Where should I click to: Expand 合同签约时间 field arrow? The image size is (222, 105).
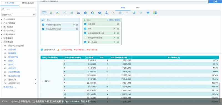pyautogui.click(x=36, y=83)
